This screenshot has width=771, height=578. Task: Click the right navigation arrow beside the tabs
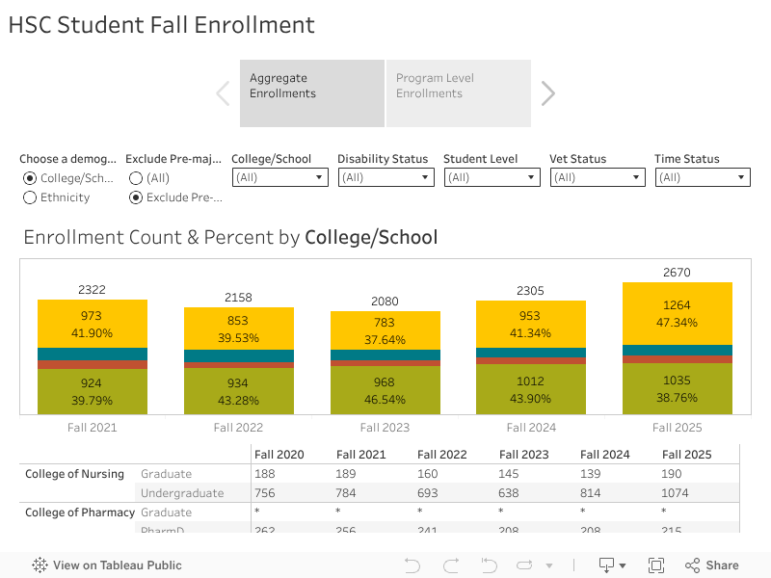547,92
